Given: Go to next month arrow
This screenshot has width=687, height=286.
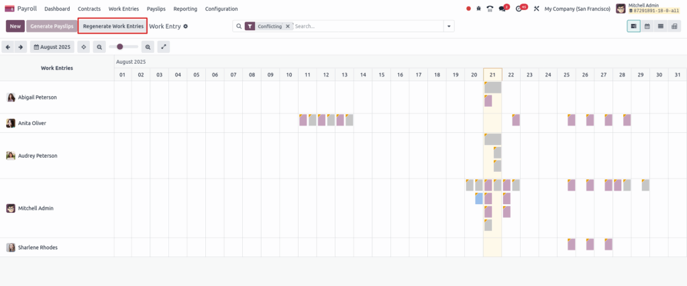Looking at the screenshot, I should tap(21, 47).
